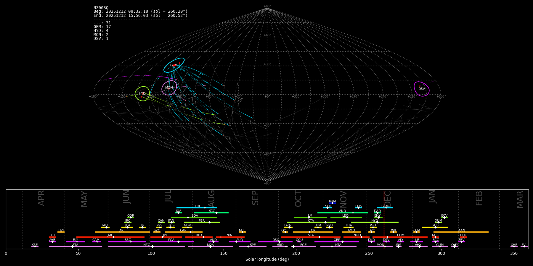Click the LMI shower label in timeline
Image resolution: width=533 pixels, height=266 pixels.
pyautogui.click(x=311, y=216)
